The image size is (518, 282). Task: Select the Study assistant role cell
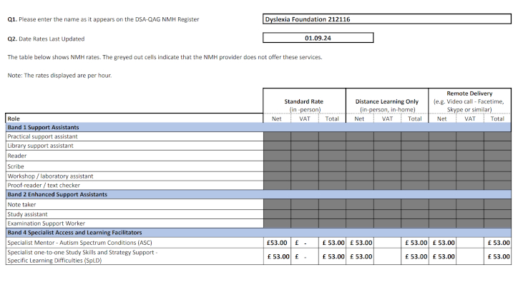(135, 214)
